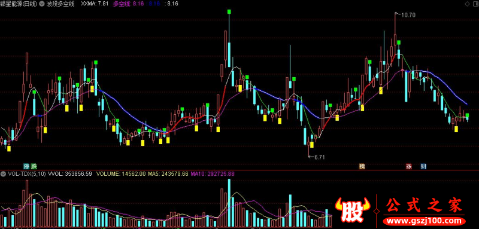Image resolution: width=479 pixels, height=229 pixels.
Task: Click the 涨 event marker icon
Action: click(409, 166)
